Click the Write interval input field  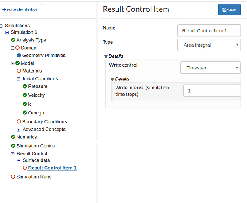[x=211, y=91]
